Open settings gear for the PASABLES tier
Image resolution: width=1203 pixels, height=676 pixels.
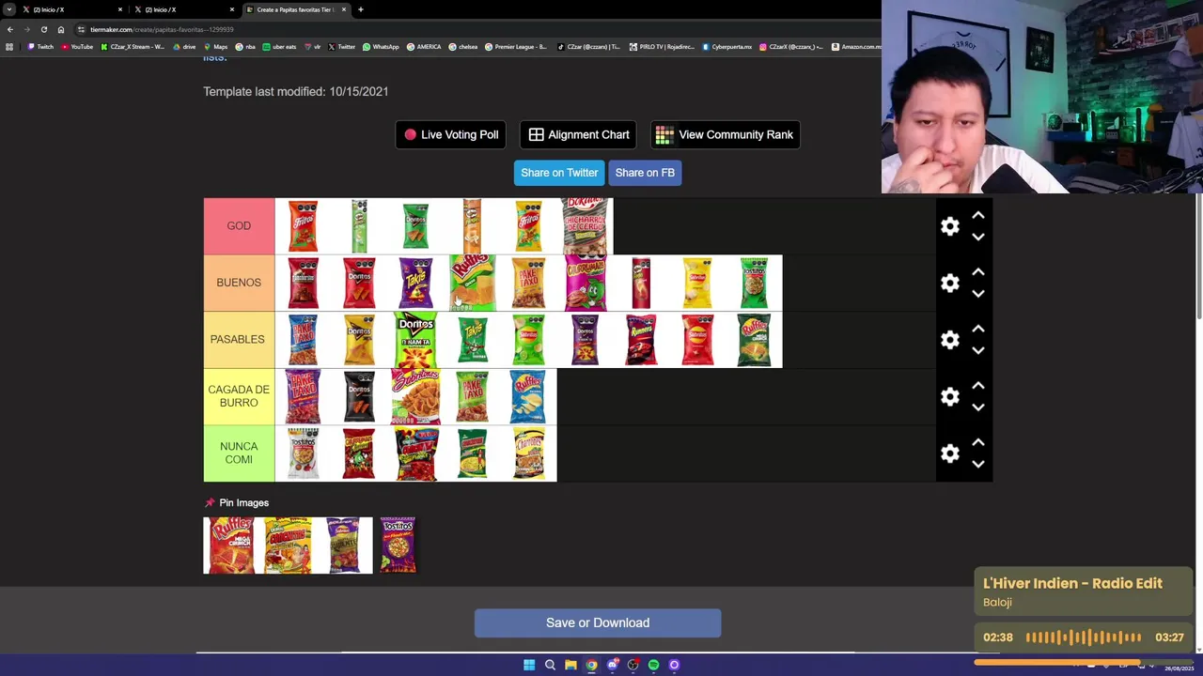(950, 340)
